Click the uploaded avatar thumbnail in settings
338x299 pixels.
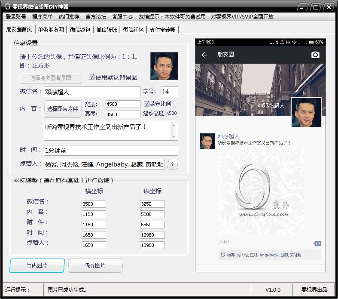pyautogui.click(x=164, y=66)
